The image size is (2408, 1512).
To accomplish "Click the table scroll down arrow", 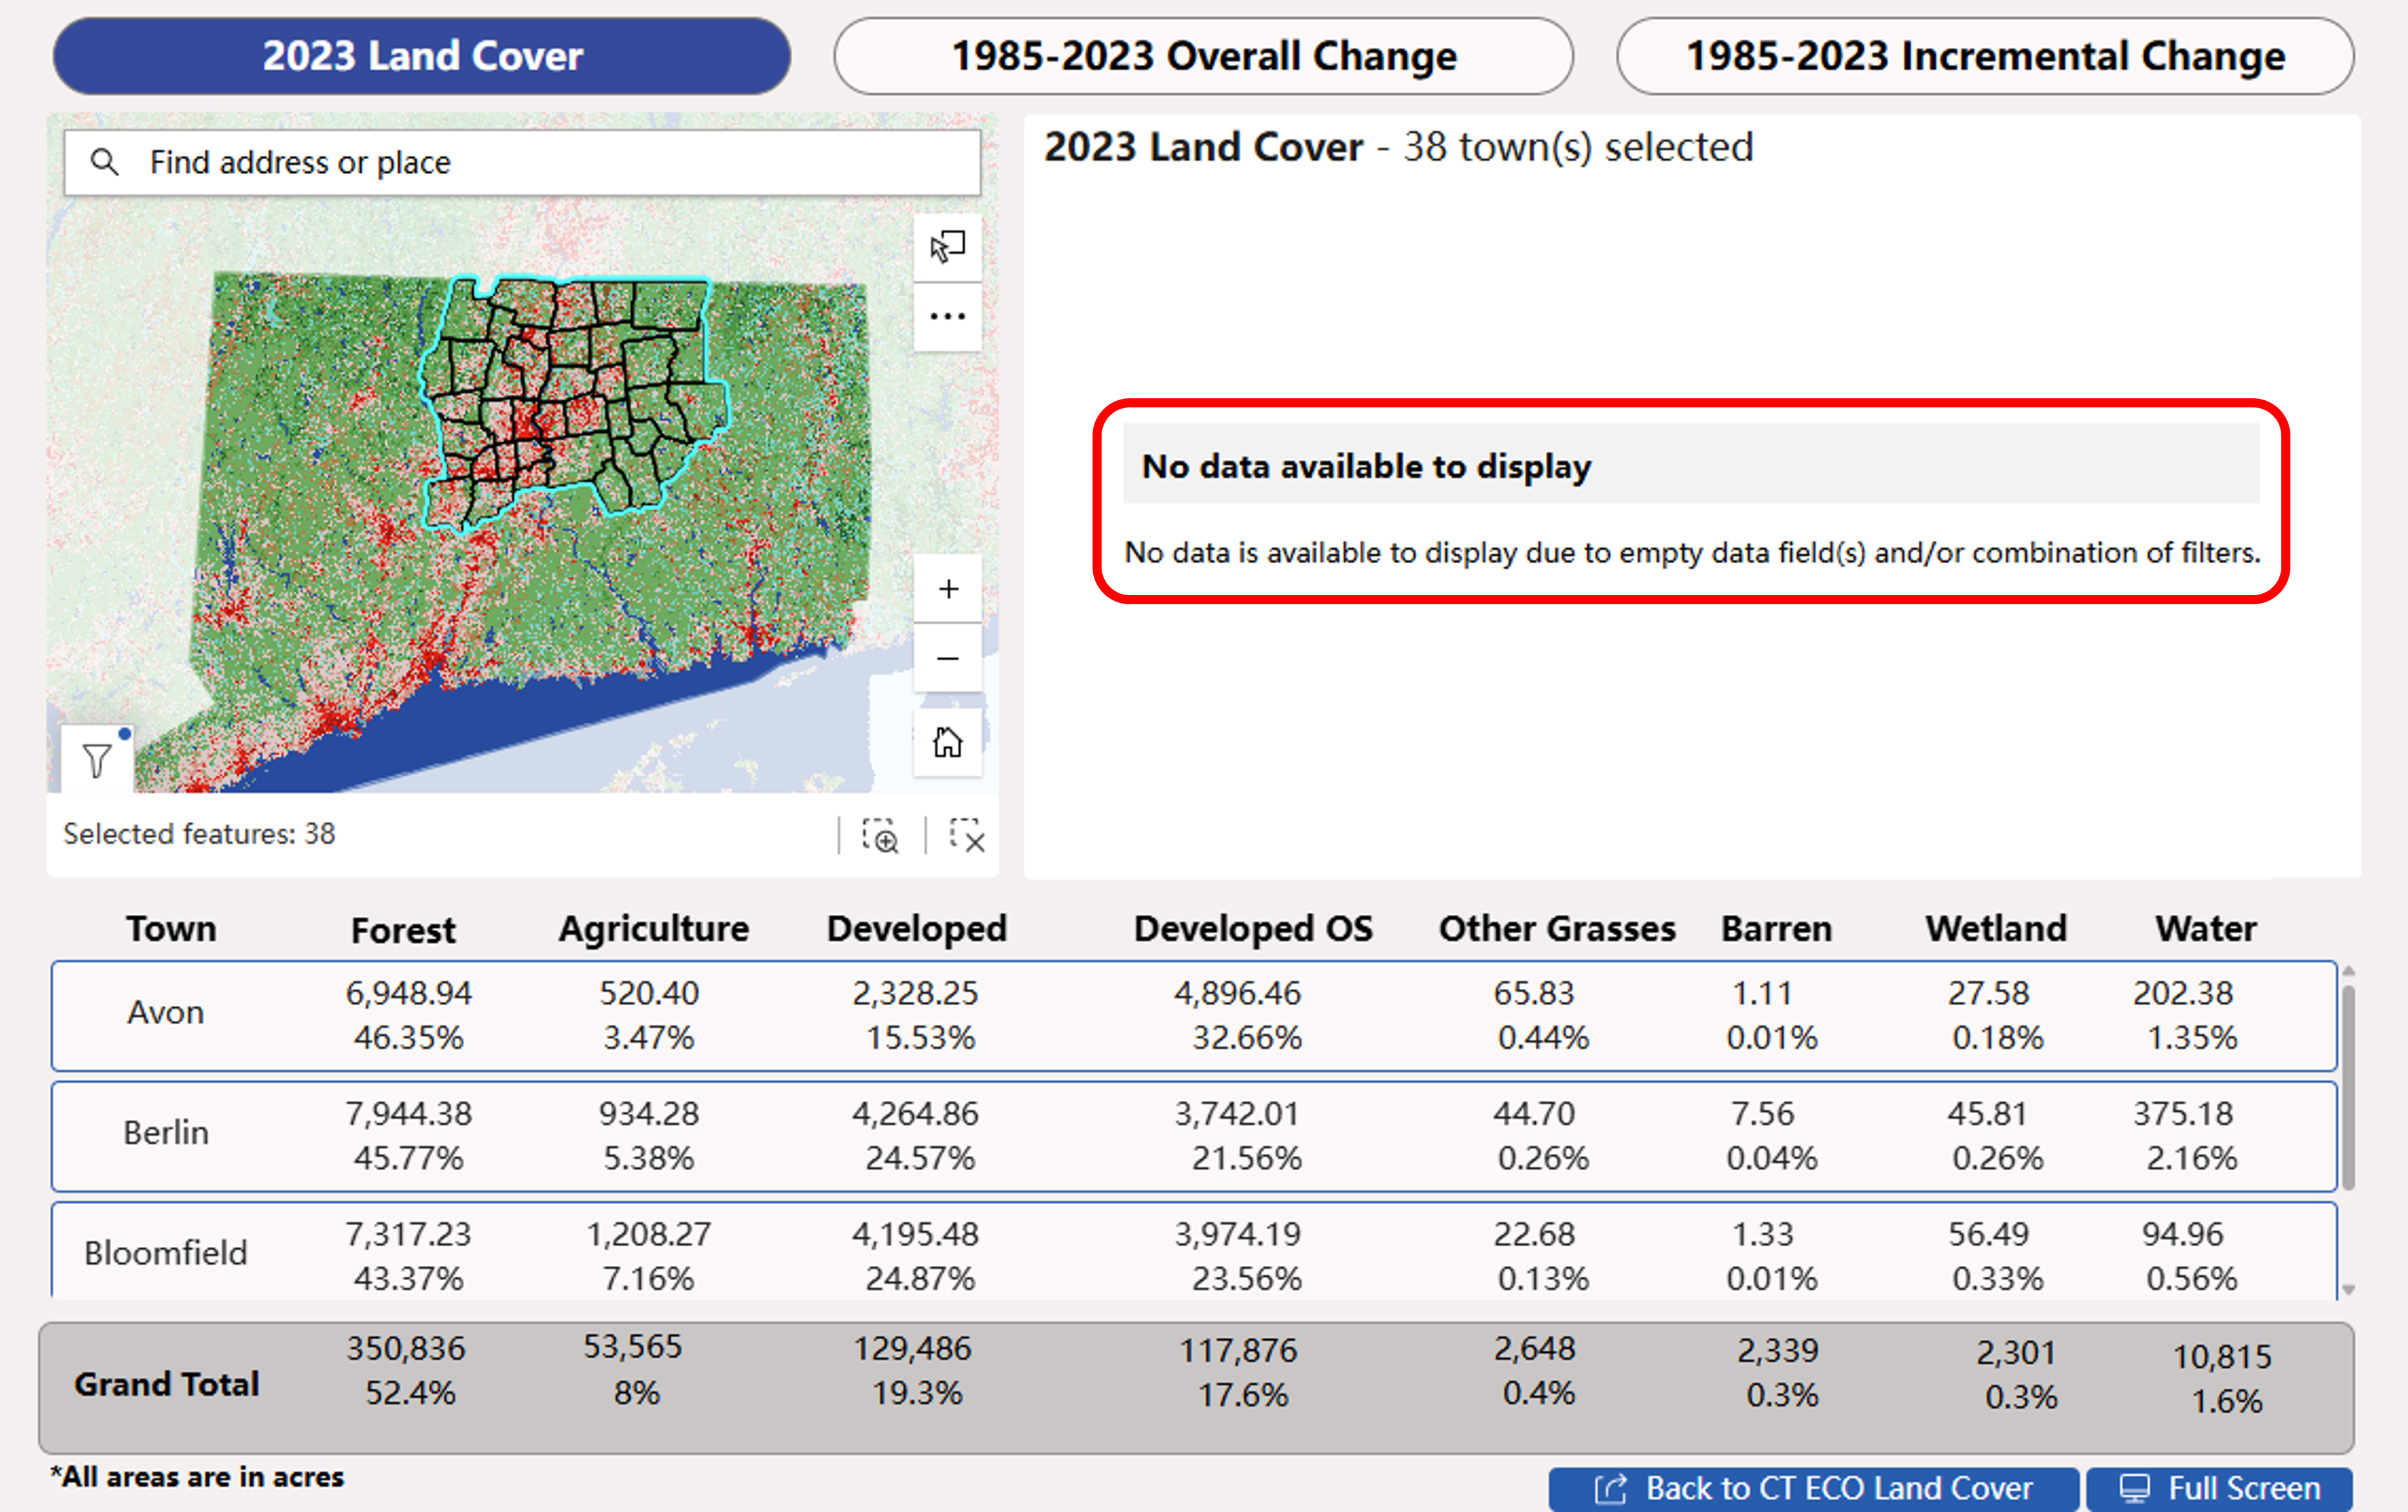I will tap(2348, 1290).
